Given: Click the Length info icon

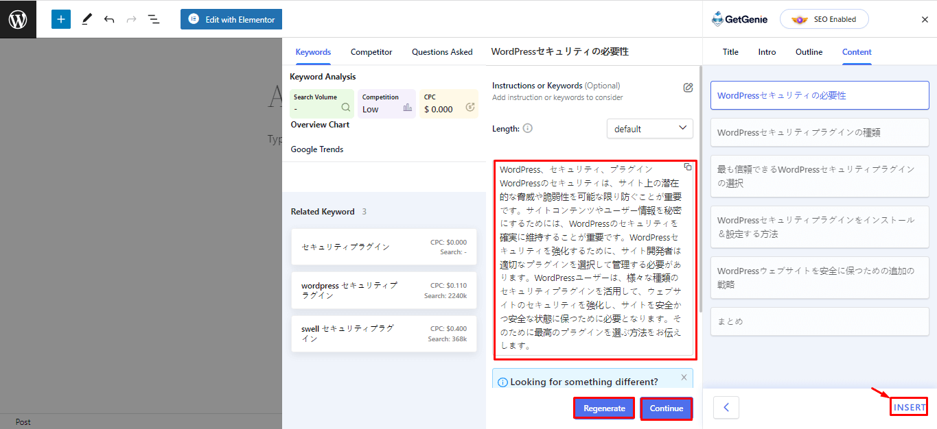Looking at the screenshot, I should tap(528, 128).
